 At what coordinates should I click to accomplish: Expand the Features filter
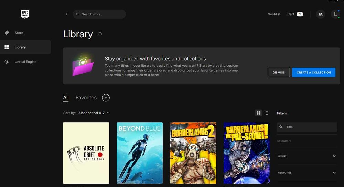307,173
